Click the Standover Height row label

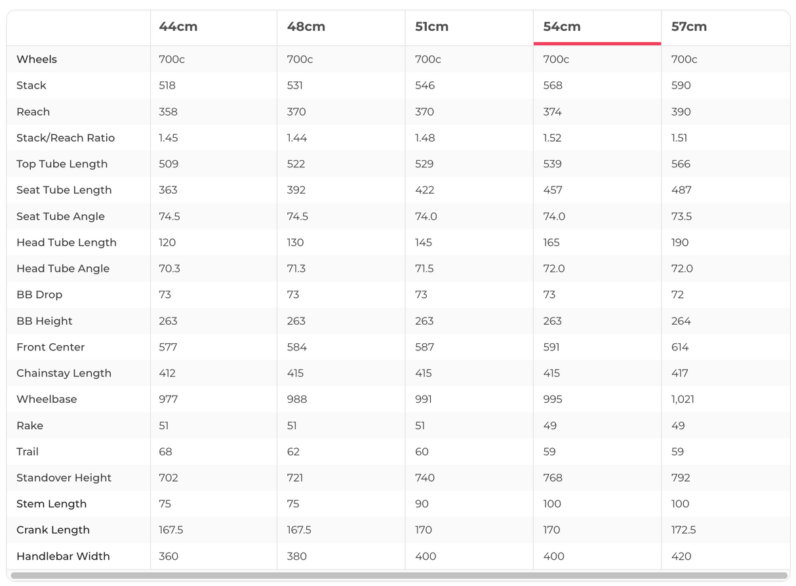pyautogui.click(x=64, y=478)
